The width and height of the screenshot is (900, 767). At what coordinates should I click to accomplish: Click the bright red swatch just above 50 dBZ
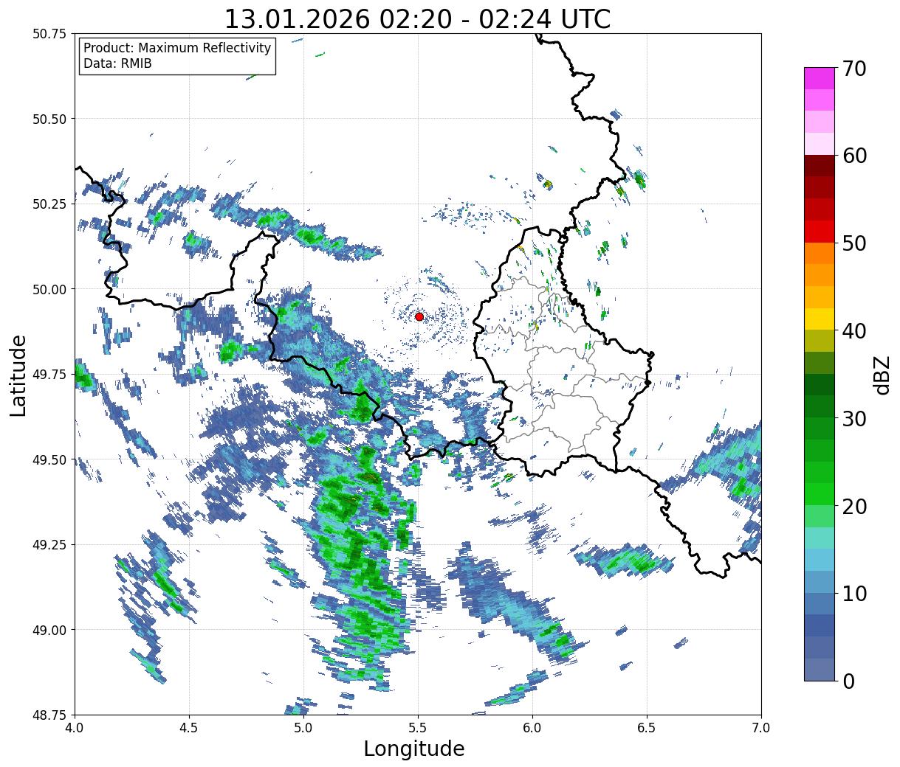820,232
